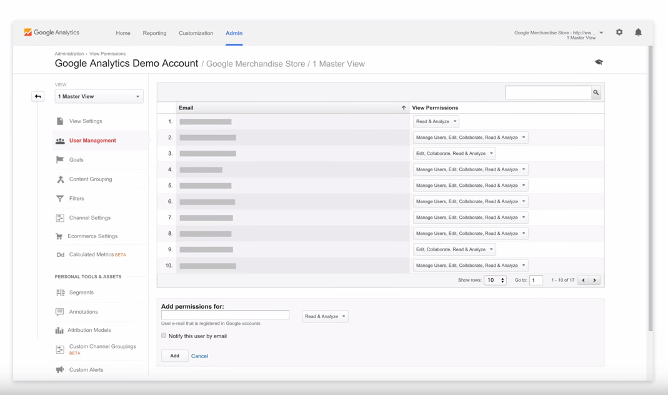668x395 pixels.
Task: Check Notify this user by email
Action: (164, 336)
